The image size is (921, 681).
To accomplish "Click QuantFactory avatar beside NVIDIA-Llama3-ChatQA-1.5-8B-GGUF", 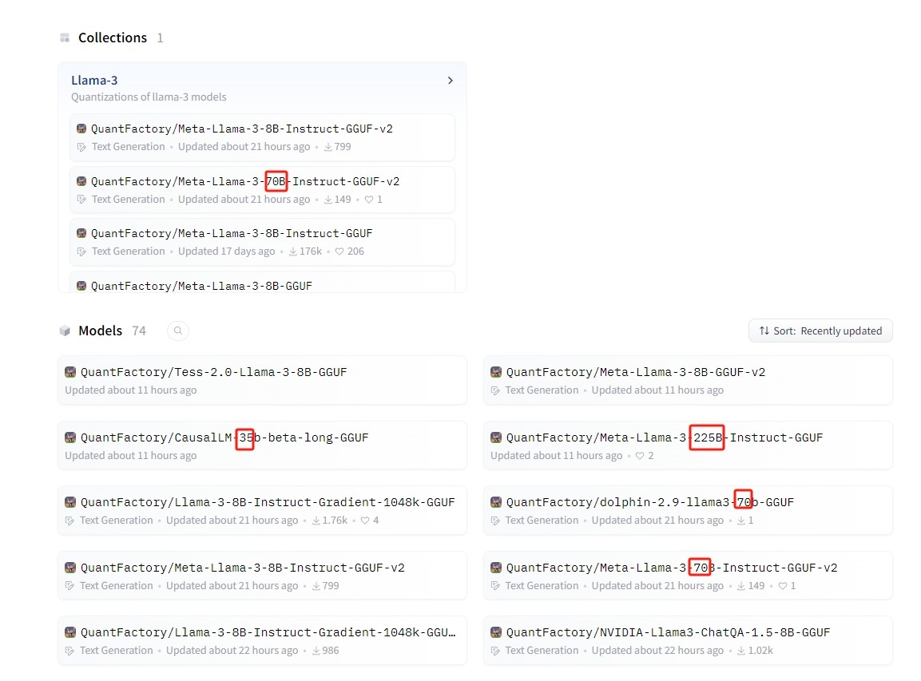I will (496, 632).
